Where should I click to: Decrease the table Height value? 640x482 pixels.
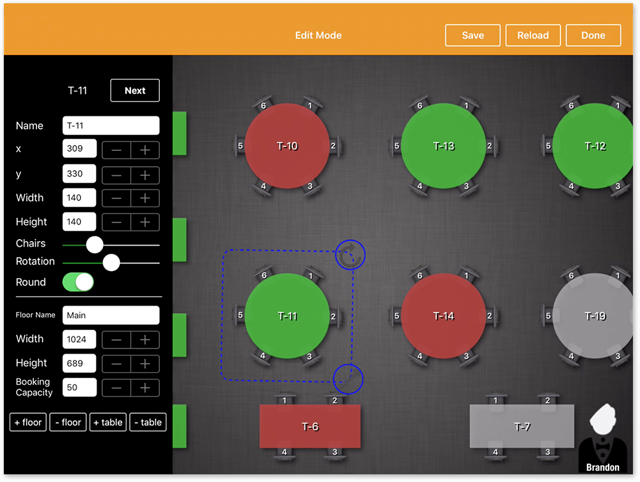pos(116,222)
